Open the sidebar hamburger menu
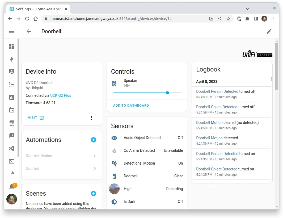The height and width of the screenshot is (218, 283). 11,31
